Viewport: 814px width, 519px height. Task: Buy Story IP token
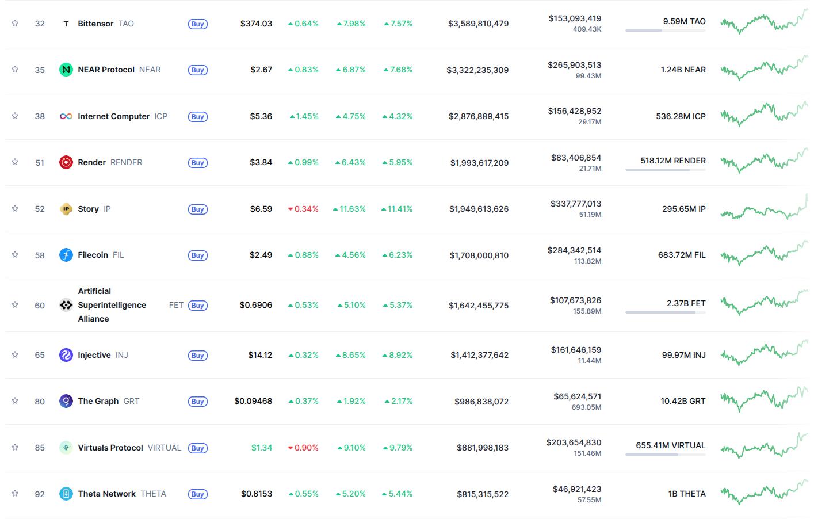198,209
